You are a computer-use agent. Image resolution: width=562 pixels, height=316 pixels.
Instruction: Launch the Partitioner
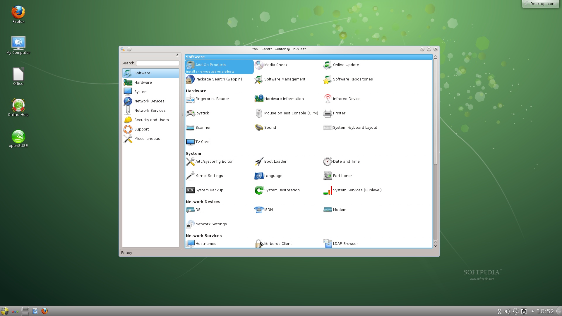point(338,176)
